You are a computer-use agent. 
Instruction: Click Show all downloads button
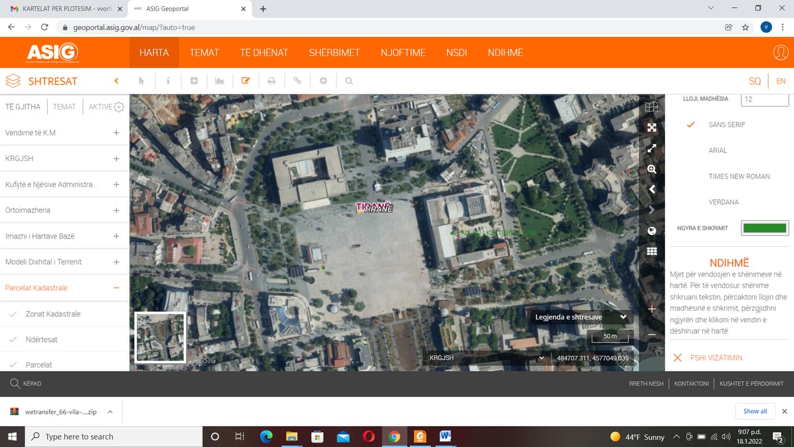[755, 411]
